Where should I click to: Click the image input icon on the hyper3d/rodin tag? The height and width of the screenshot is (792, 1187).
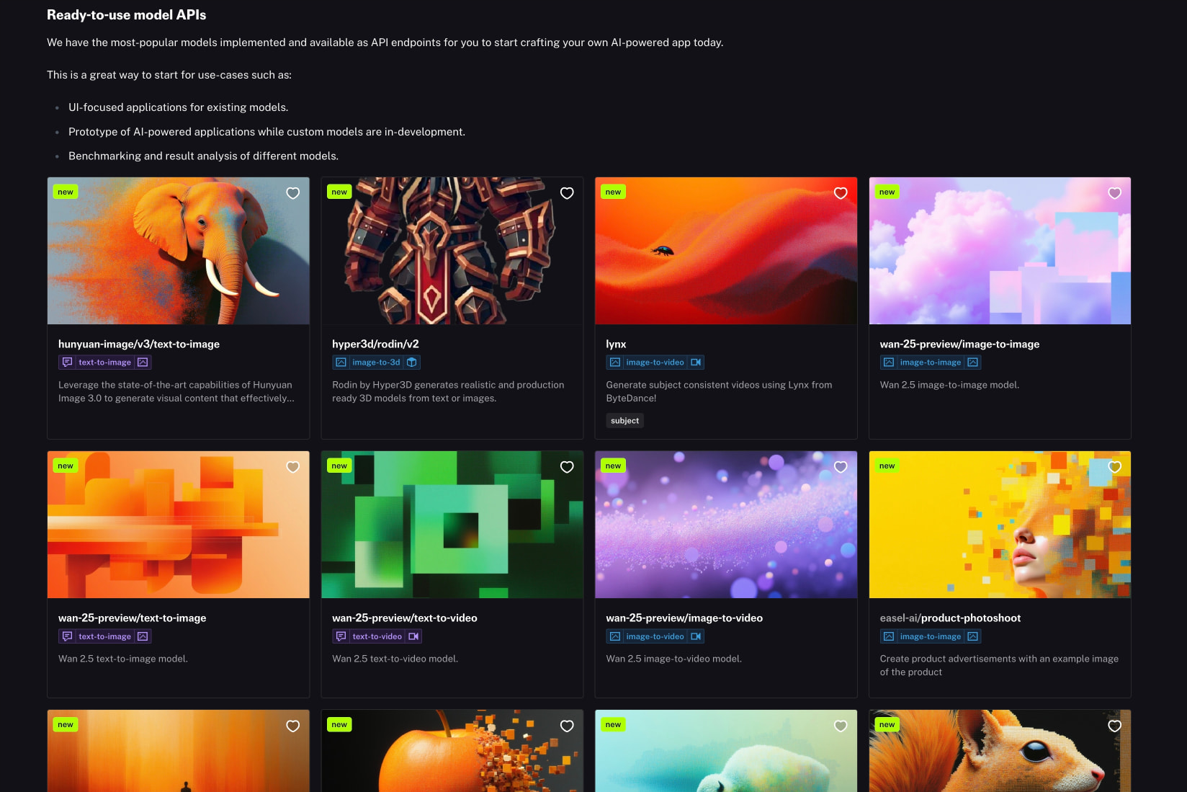(341, 362)
